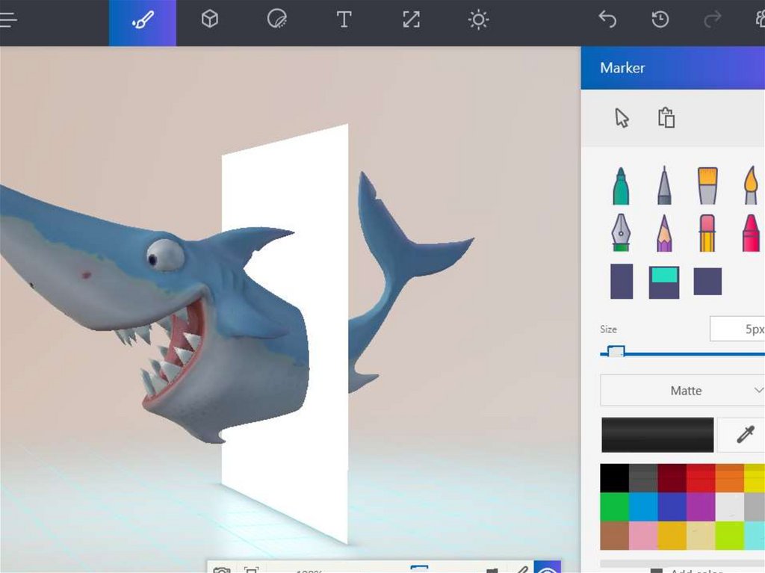The height and width of the screenshot is (573, 765).
Task: Expand the Matte material dropdown
Action: tap(685, 391)
